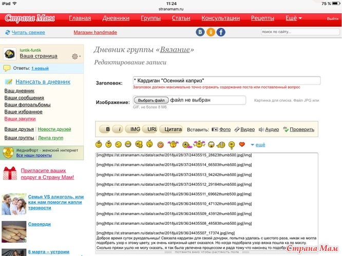Click the family photo article thumbnail

tap(14, 204)
